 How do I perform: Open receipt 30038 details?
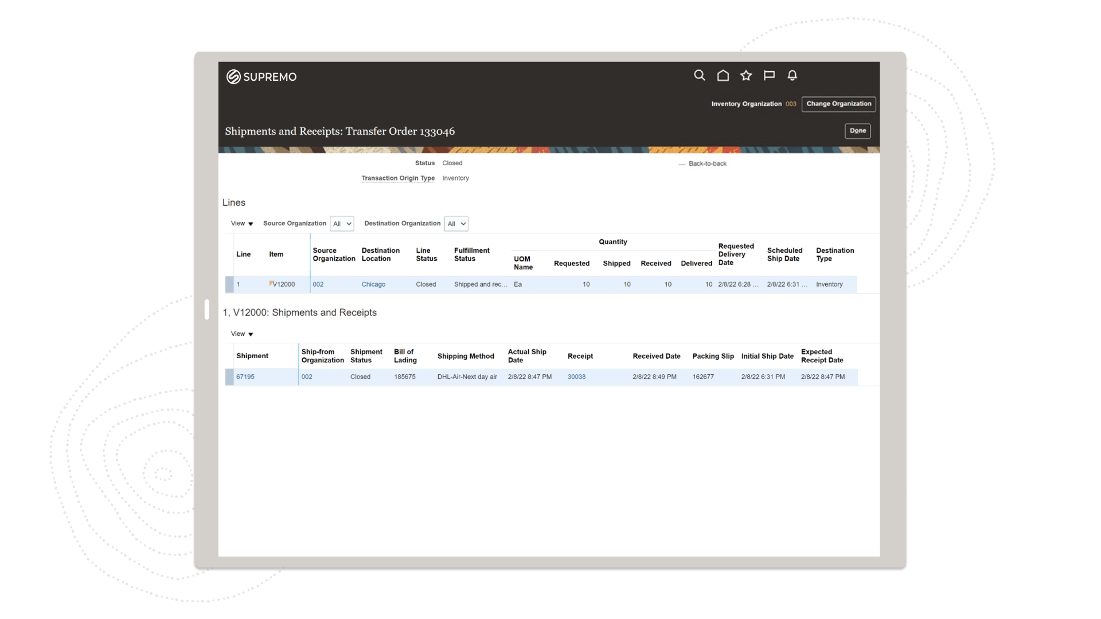[x=576, y=377]
